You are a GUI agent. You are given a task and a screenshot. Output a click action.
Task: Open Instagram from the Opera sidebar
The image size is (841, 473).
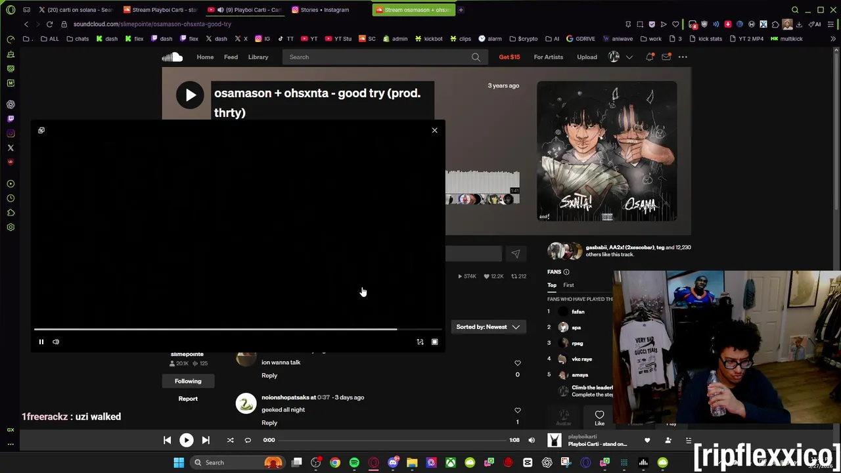11,133
